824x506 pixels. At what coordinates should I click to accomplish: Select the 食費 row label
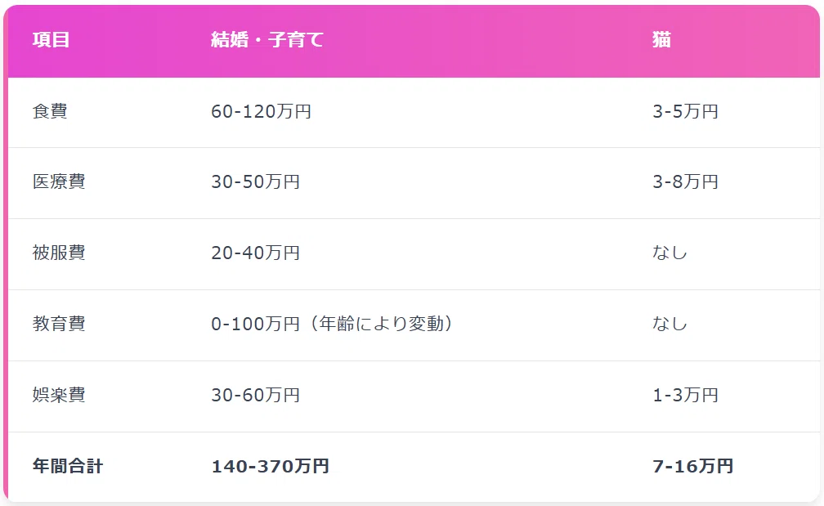pyautogui.click(x=50, y=111)
